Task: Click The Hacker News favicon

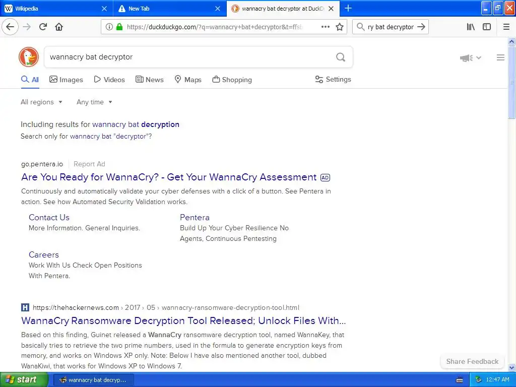Action: coord(25,307)
